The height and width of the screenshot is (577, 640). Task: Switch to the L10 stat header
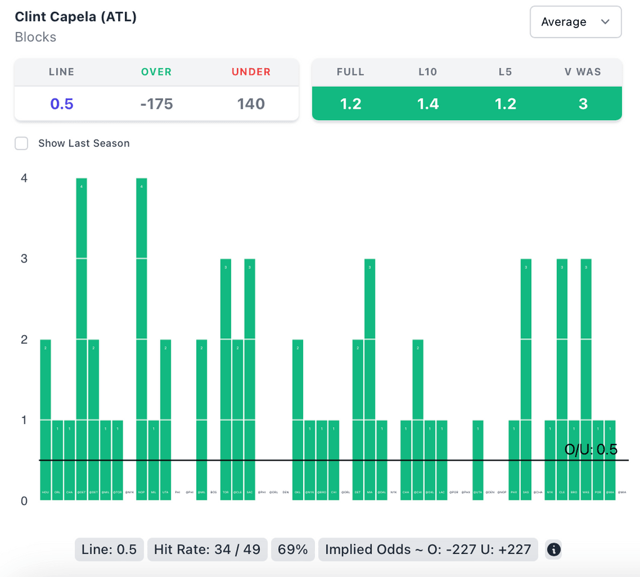click(x=427, y=72)
